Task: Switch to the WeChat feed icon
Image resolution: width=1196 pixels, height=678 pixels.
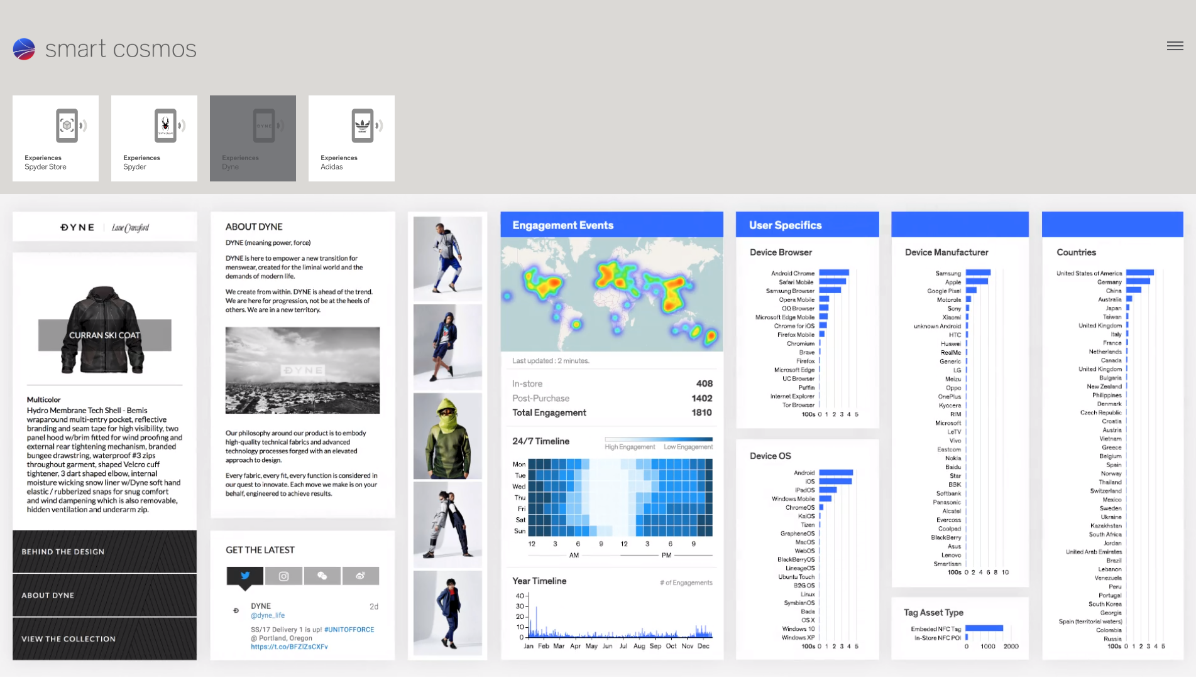Action: (x=322, y=576)
